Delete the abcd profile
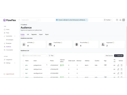This screenshot has width=127, height=95. tap(121, 69)
